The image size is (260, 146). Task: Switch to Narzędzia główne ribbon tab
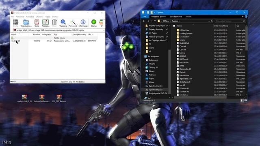click(x=158, y=17)
